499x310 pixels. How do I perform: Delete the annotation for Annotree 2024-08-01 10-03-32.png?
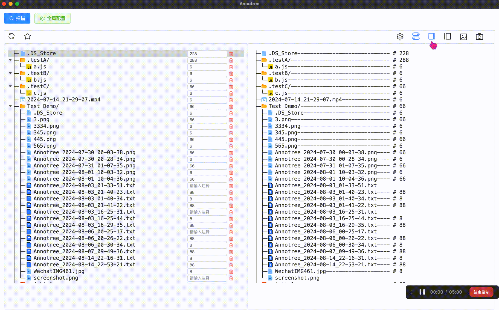(x=231, y=172)
